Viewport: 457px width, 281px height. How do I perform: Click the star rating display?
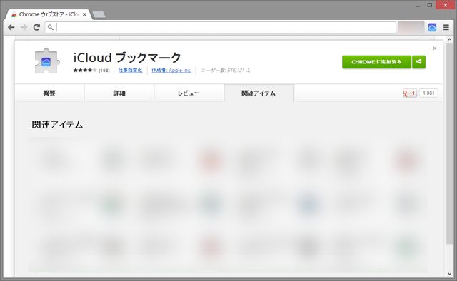pos(85,70)
